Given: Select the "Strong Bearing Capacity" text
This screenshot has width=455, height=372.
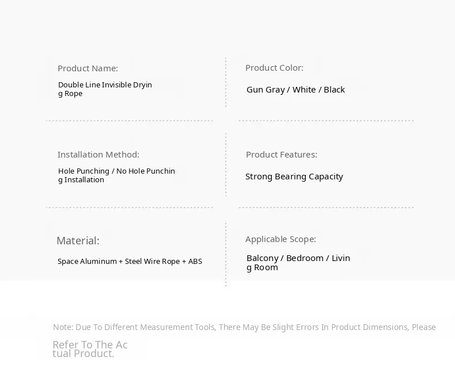Looking at the screenshot, I should tap(294, 177).
